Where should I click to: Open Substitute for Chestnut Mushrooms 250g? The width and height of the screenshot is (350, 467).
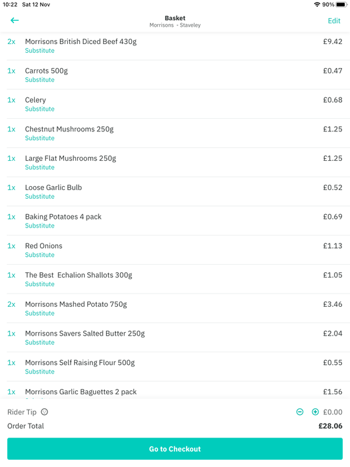tap(39, 138)
